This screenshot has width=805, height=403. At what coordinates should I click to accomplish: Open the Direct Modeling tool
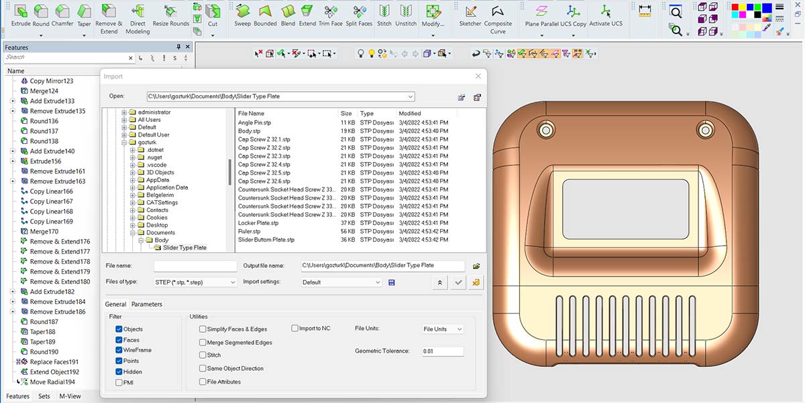[x=138, y=19]
